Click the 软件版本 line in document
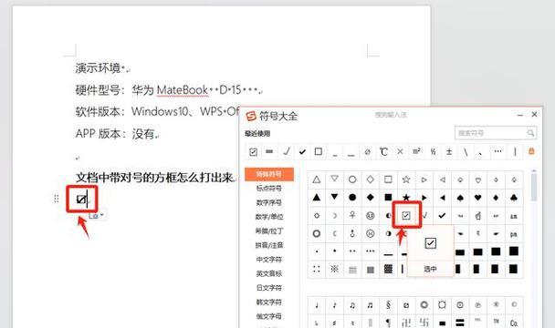Screen dimensions: 555x328 [157, 112]
